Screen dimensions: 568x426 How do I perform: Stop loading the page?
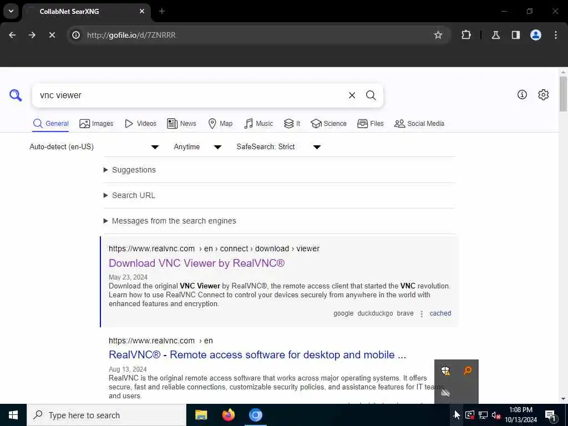click(52, 35)
